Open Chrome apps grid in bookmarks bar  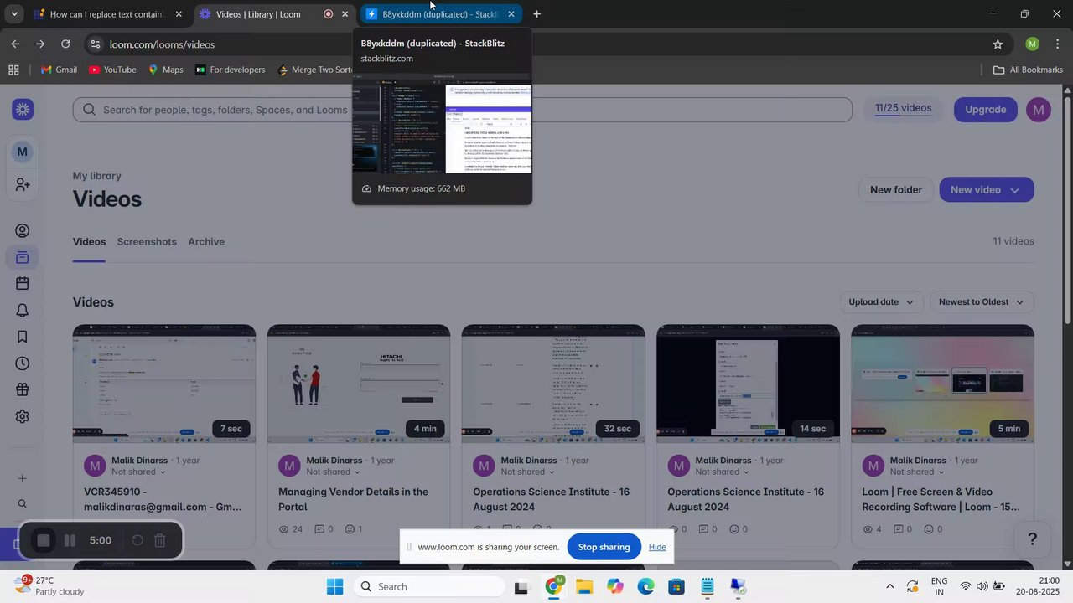click(13, 70)
